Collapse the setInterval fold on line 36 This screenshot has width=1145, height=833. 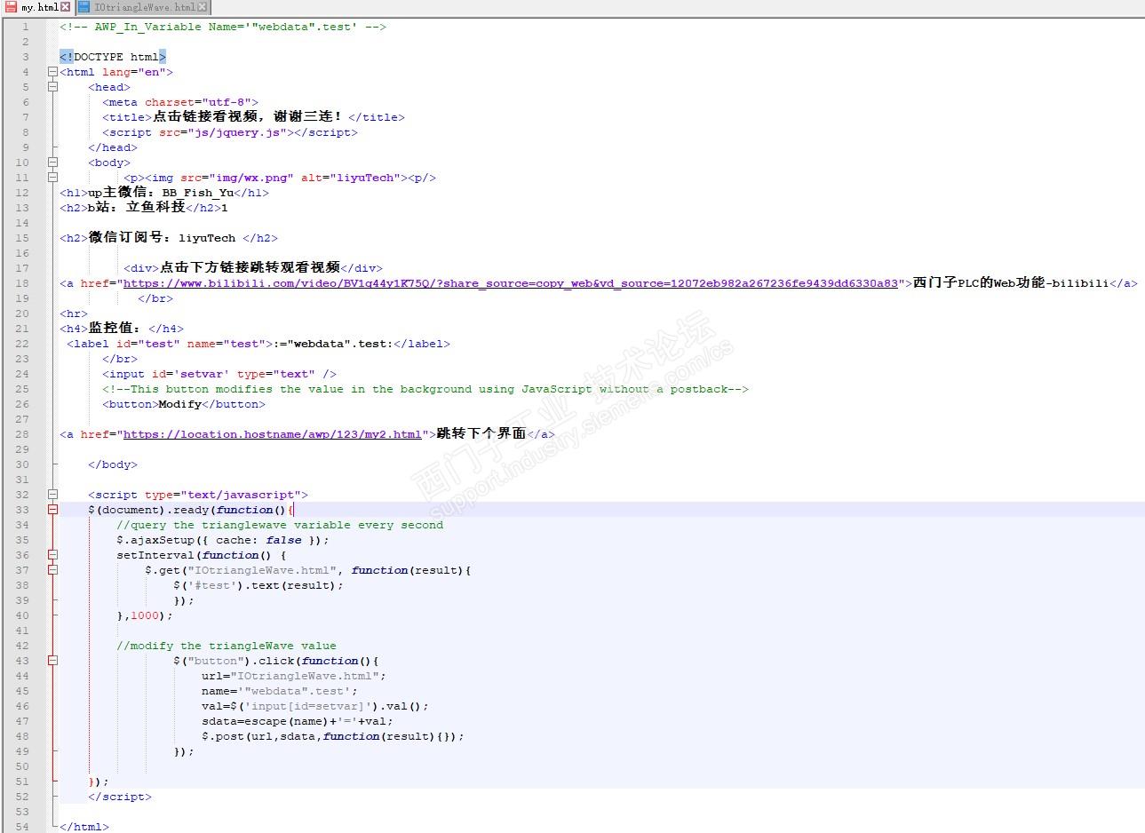(x=52, y=555)
